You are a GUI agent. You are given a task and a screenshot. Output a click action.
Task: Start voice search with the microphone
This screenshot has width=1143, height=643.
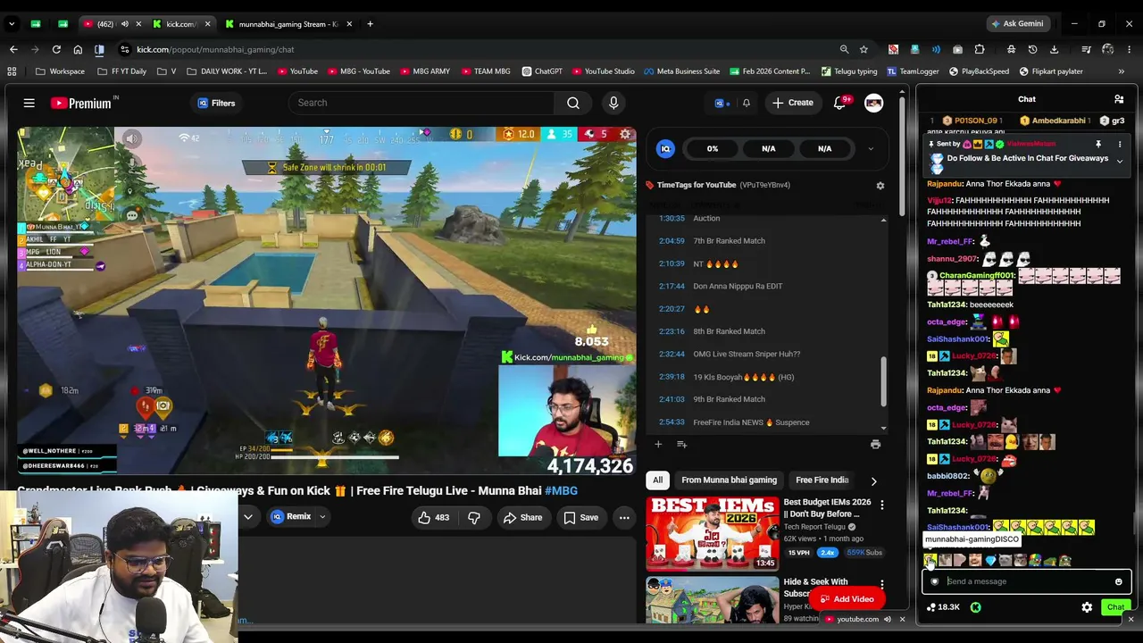coord(613,103)
